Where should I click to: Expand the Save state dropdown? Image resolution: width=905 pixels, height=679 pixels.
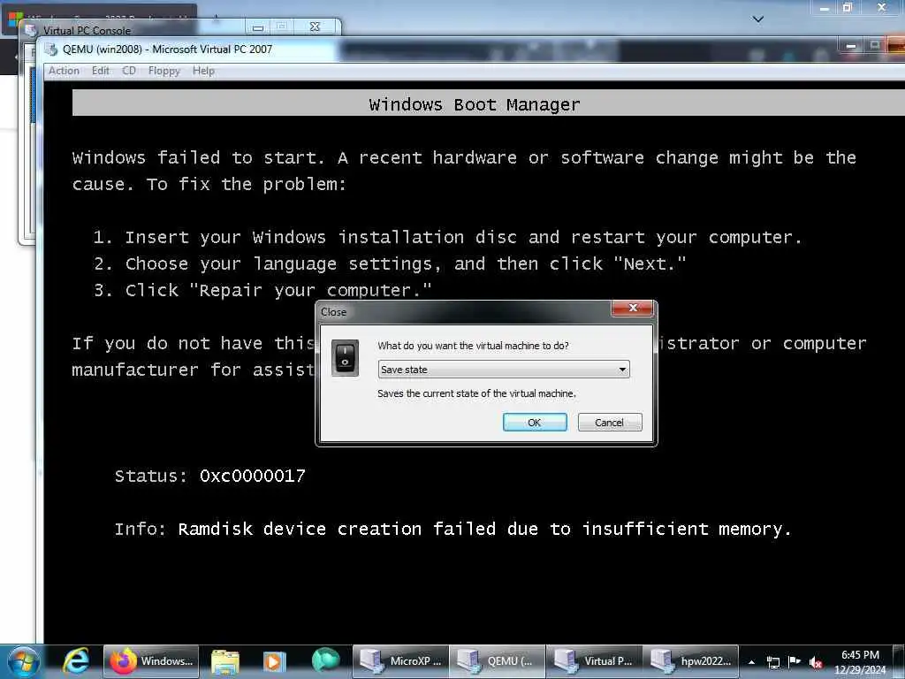tap(503, 370)
